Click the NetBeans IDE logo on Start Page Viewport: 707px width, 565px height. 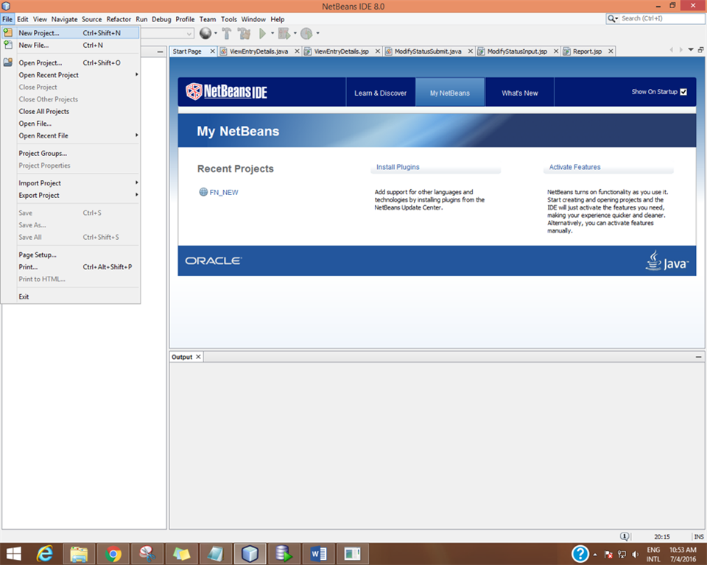[226, 91]
